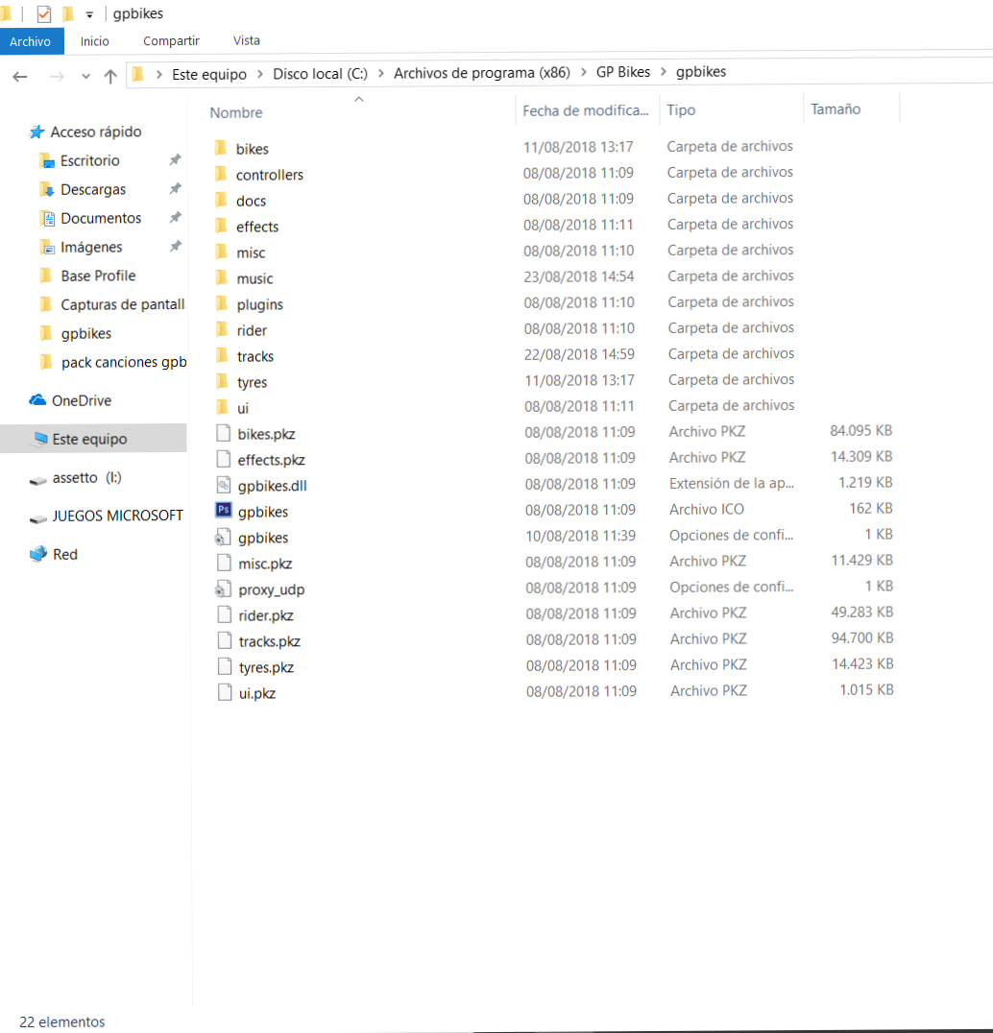This screenshot has height=1033, width=993.
Task: Select Este equipo in navigation pane
Action: click(93, 439)
